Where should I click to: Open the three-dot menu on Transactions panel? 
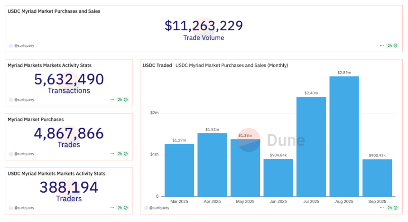click(x=112, y=100)
